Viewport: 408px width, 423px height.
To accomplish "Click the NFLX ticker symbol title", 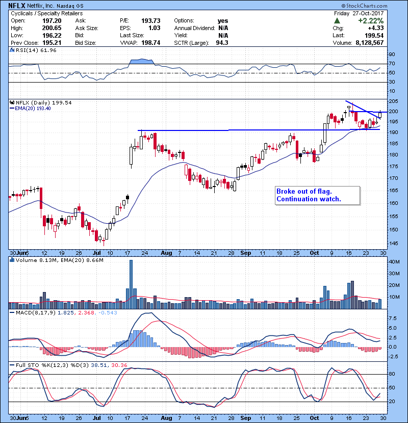I will tap(17, 6).
